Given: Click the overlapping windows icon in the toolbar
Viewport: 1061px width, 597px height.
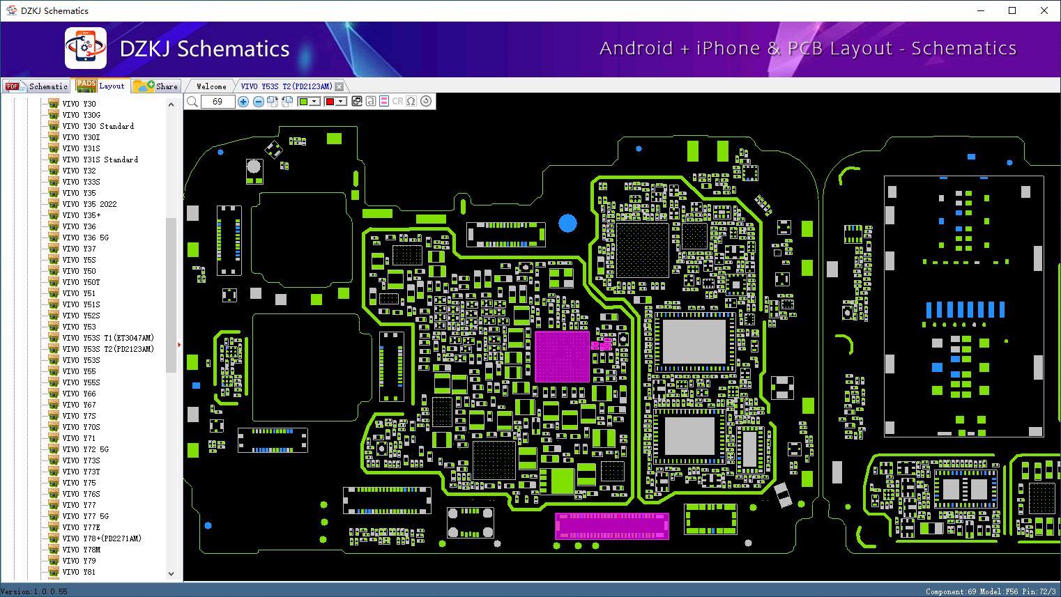Looking at the screenshot, I should (357, 102).
